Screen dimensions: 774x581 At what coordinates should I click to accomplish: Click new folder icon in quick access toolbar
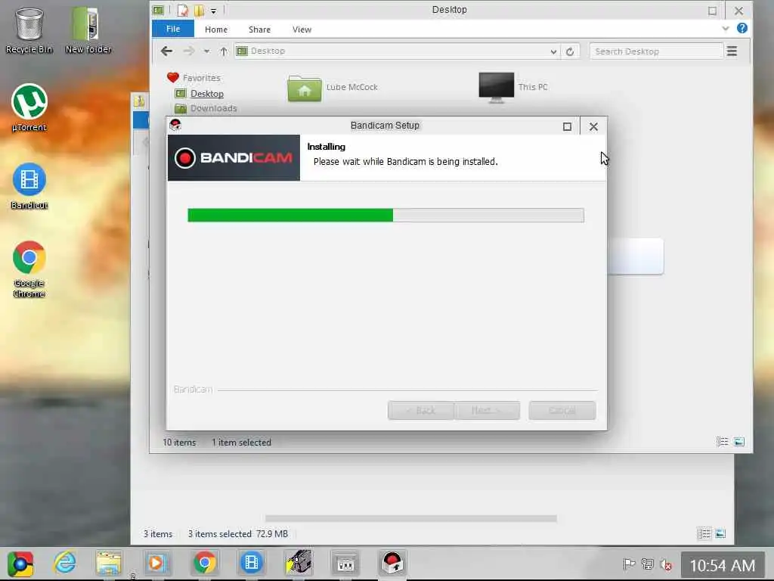click(x=199, y=10)
